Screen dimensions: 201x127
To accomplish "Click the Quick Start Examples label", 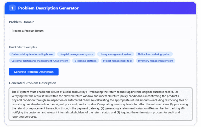I will click(x=23, y=47).
